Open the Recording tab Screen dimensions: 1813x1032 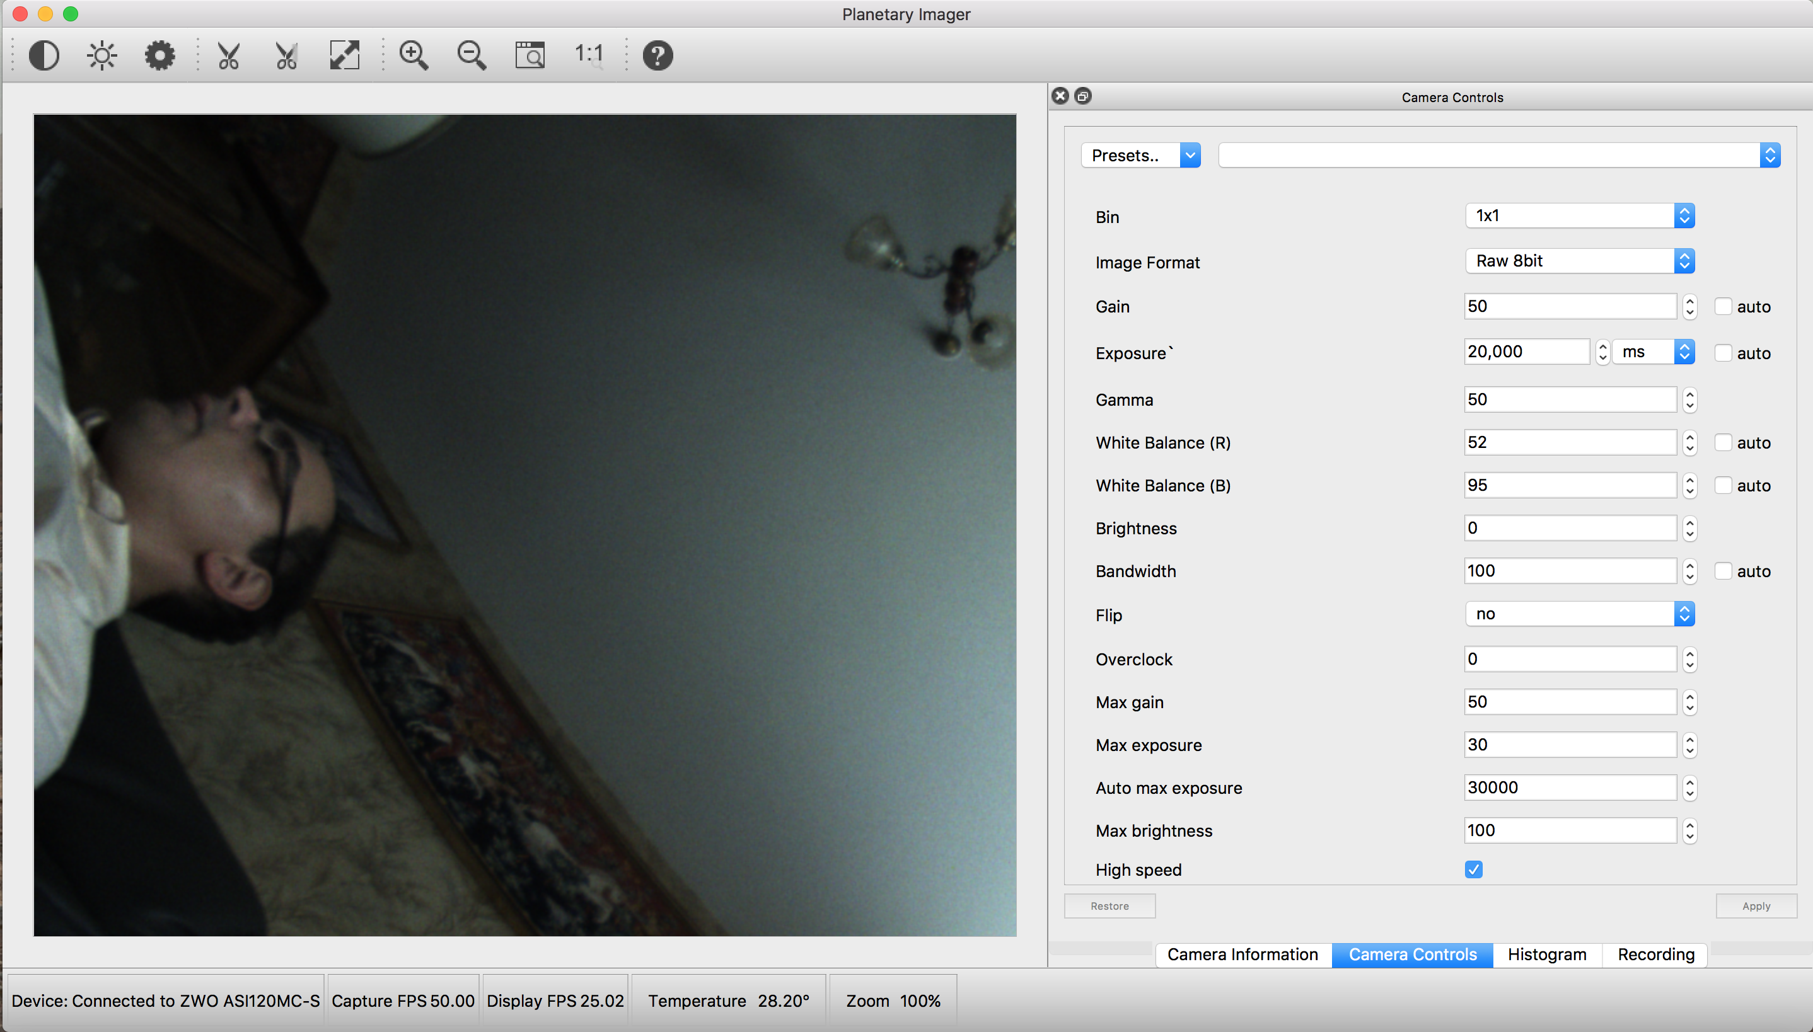1655,955
